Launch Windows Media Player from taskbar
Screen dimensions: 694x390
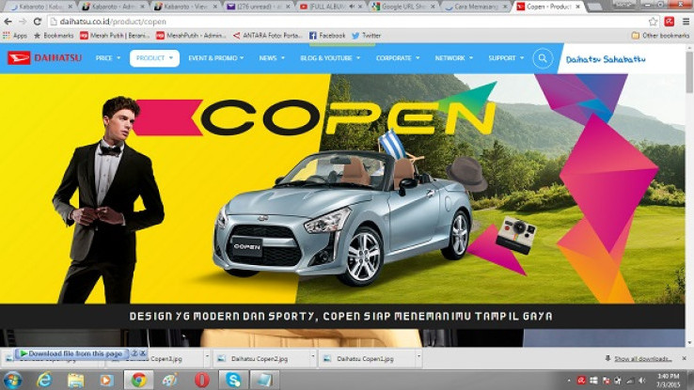coord(106,380)
